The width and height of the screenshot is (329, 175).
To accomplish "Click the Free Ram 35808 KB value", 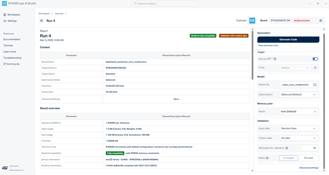I will tap(112, 141).
